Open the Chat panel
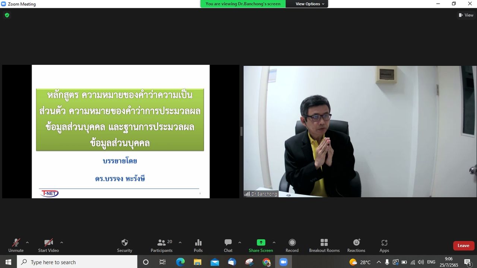Image resolution: width=477 pixels, height=268 pixels. (228, 245)
